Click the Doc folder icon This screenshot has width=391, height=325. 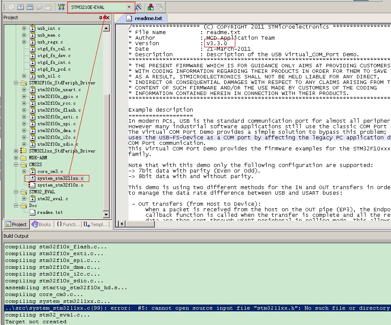point(23,205)
